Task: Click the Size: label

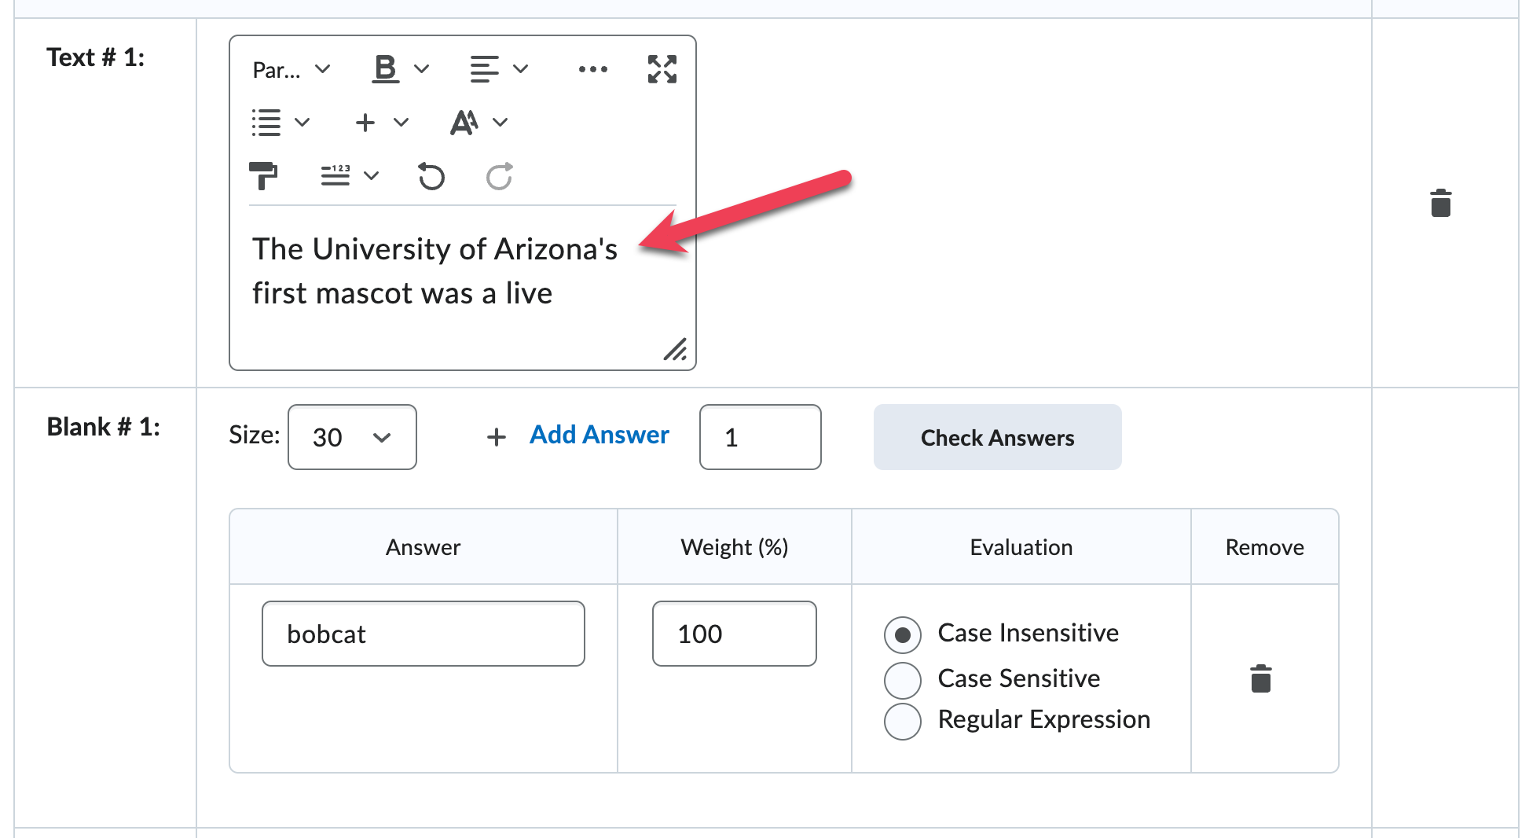Action: (x=254, y=435)
